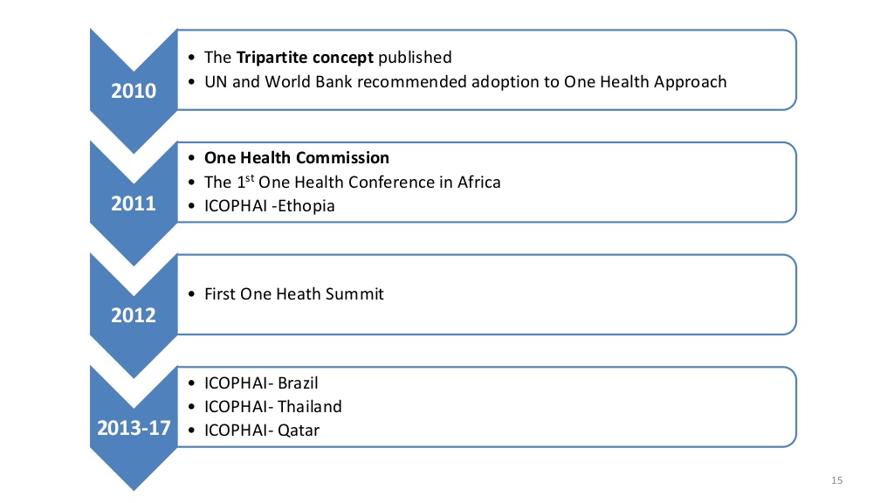Click the 'ICOPHAI- Brazil' bullet
This screenshot has height=503, width=894.
pos(261,382)
